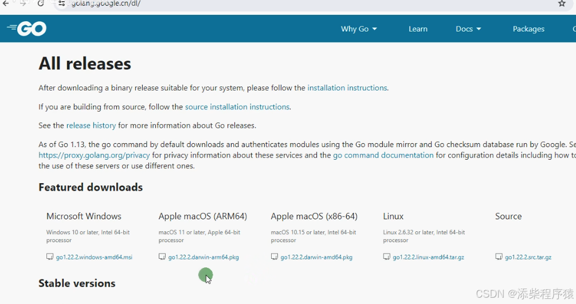Download go1.22.2.linux-amd64.tar.gz

[428, 257]
